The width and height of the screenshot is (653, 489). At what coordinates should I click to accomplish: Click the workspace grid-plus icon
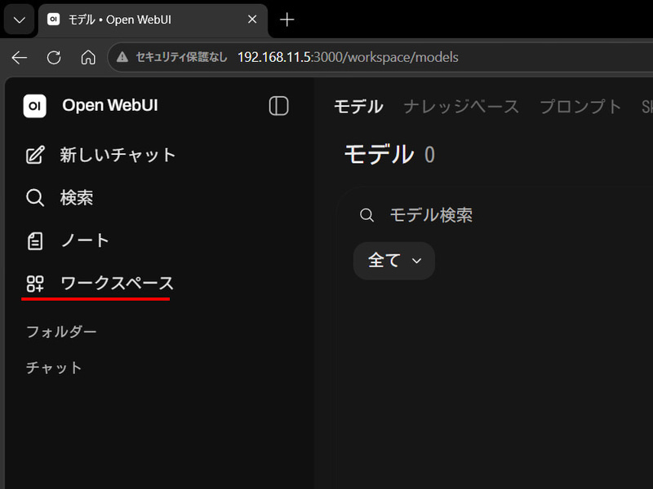pos(35,284)
